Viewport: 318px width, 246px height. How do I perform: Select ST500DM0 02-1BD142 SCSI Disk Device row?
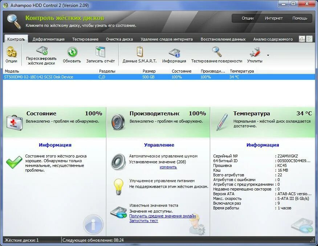click(x=159, y=77)
